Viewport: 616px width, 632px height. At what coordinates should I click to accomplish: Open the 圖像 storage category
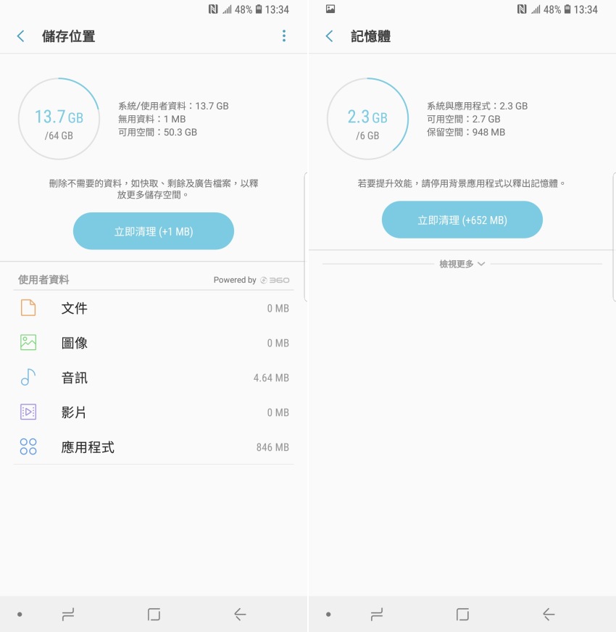[154, 343]
